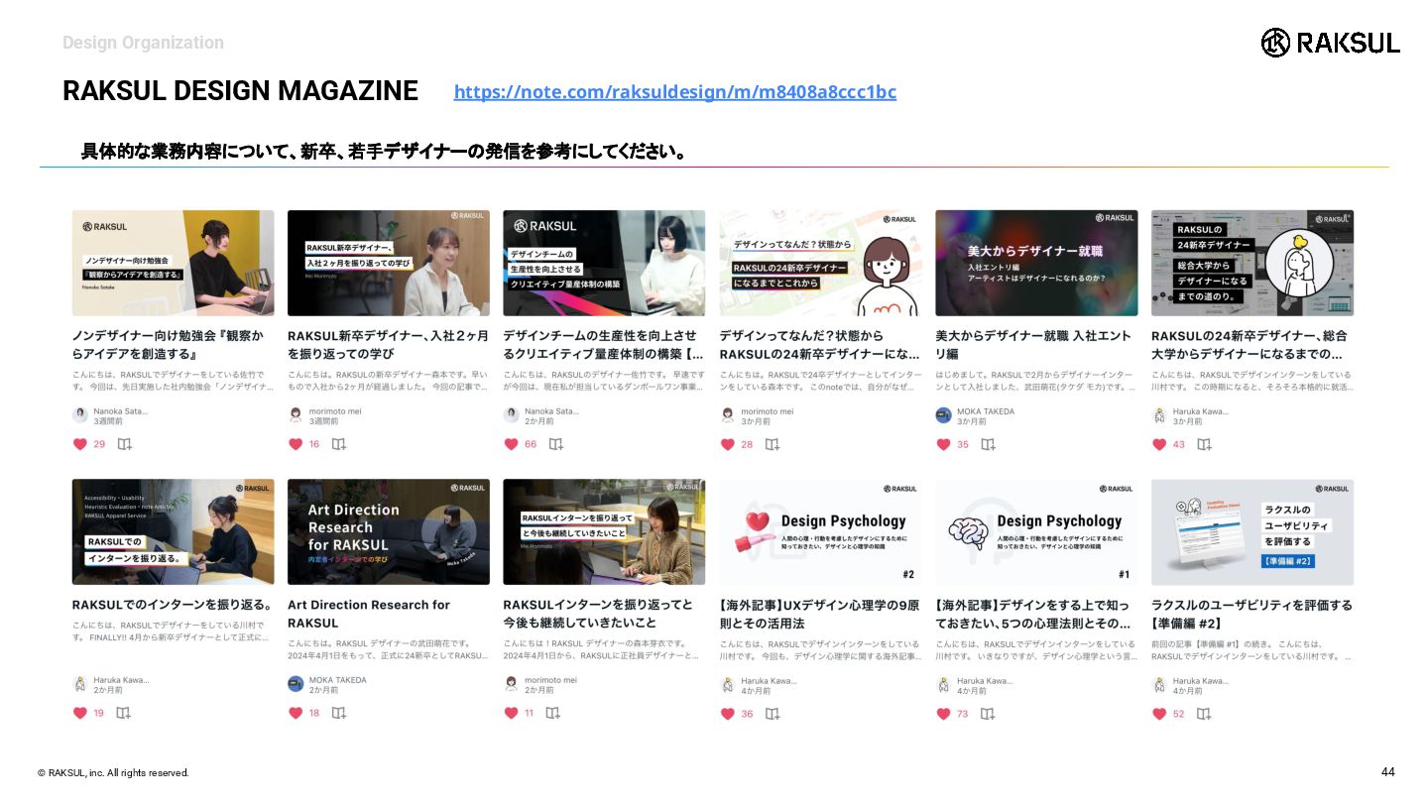Open the クリエイティブ量産体制の構築 thumbnail
Image resolution: width=1428 pixels, height=803 pixels.
coord(604,263)
